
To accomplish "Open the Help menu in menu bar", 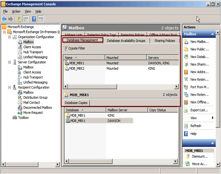I will pos(38,11).
